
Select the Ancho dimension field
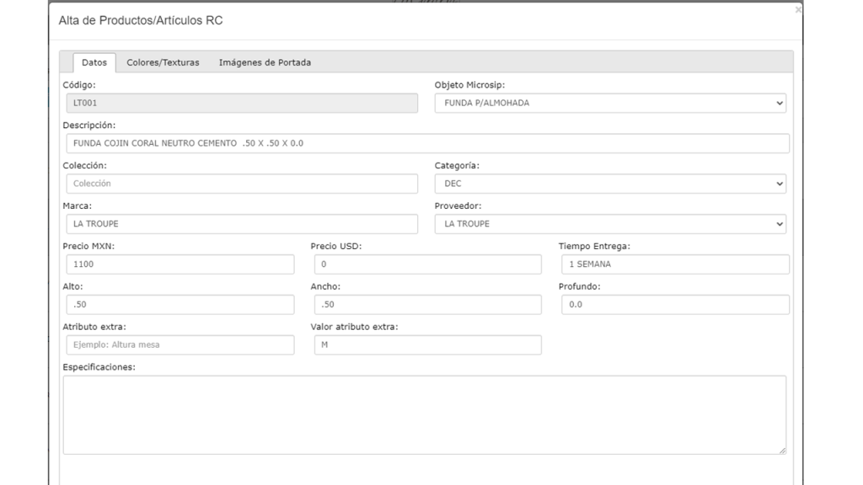(x=426, y=305)
